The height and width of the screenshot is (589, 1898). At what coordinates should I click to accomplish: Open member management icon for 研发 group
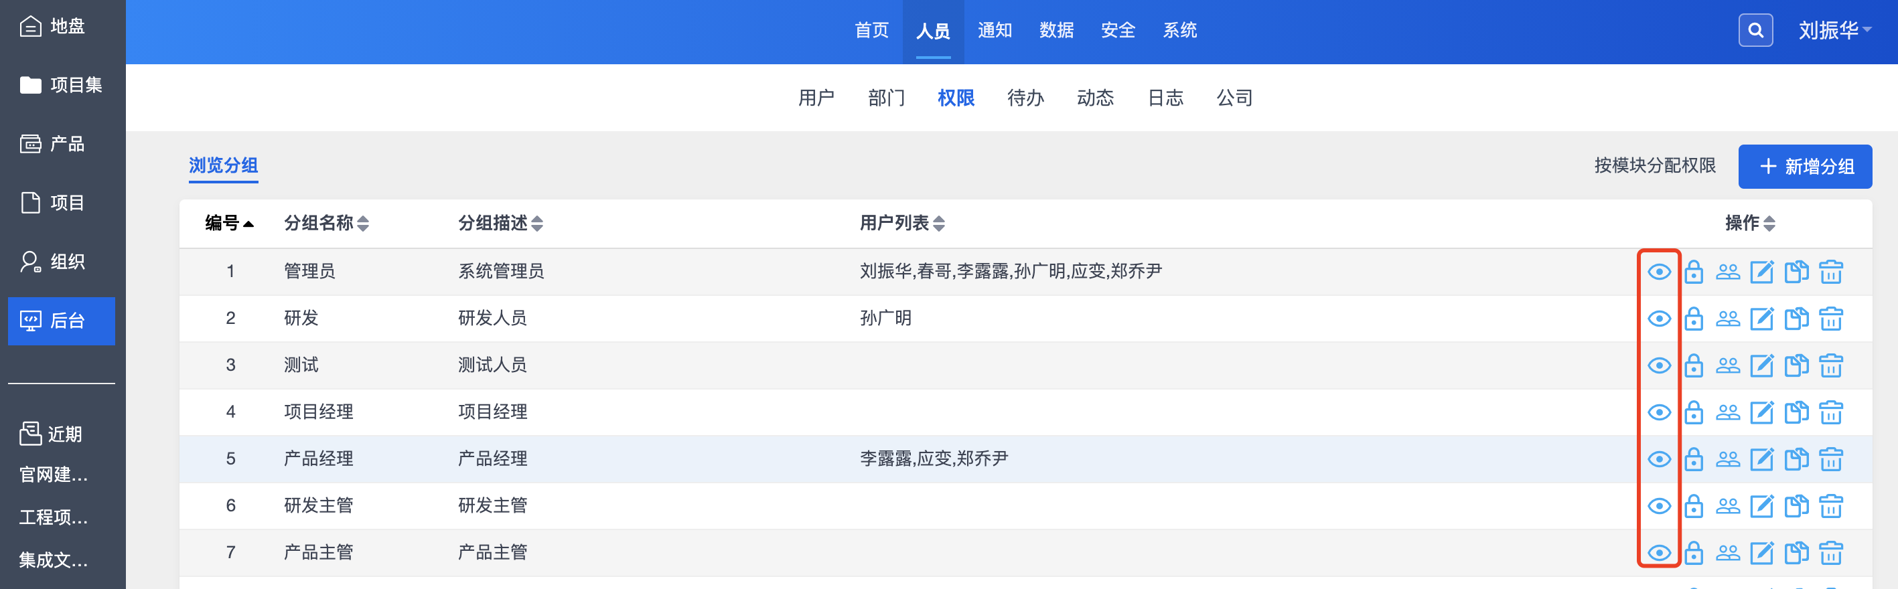pyautogui.click(x=1727, y=319)
